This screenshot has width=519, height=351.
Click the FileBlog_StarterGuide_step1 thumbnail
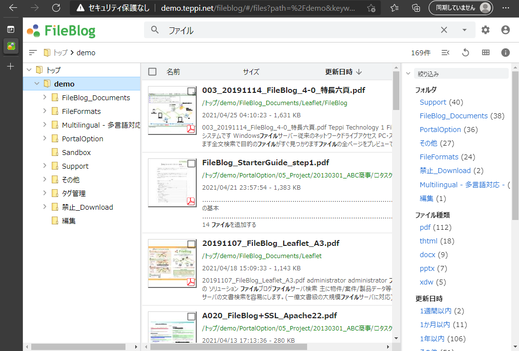pos(172,183)
